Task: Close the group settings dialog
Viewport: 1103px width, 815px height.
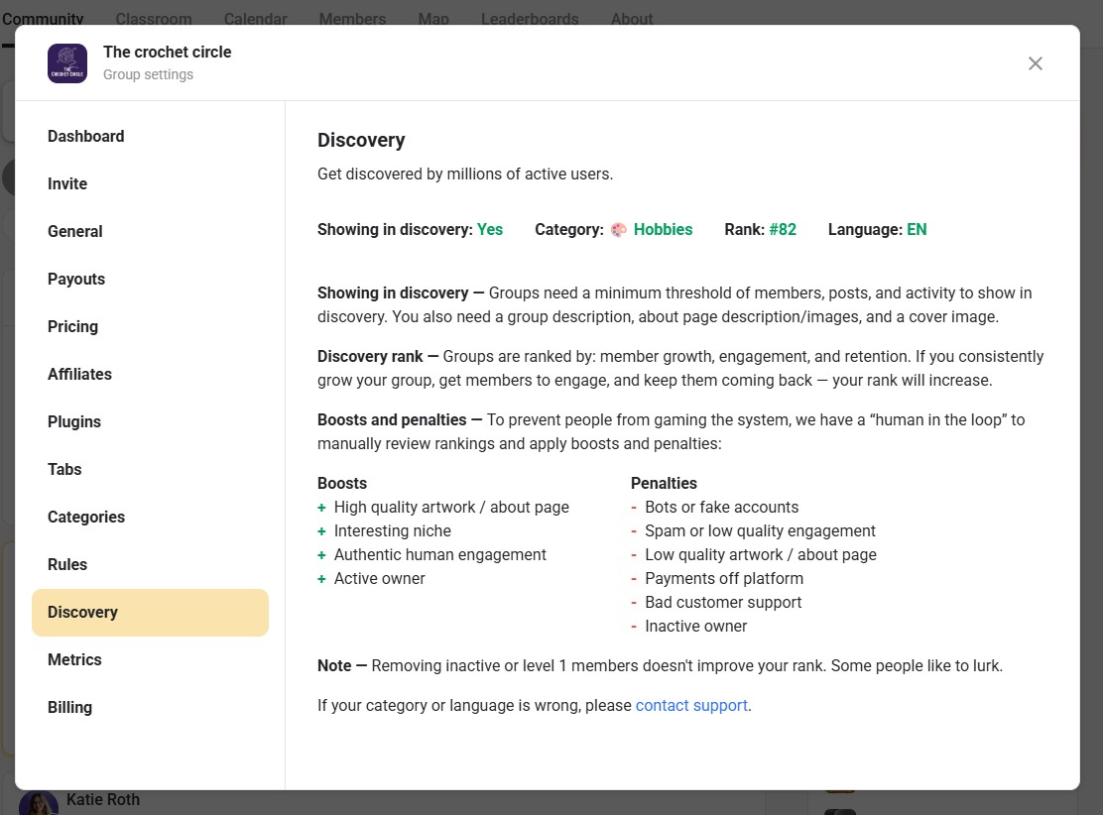Action: click(x=1035, y=63)
